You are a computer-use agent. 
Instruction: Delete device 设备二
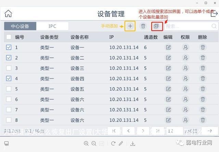point(203,58)
